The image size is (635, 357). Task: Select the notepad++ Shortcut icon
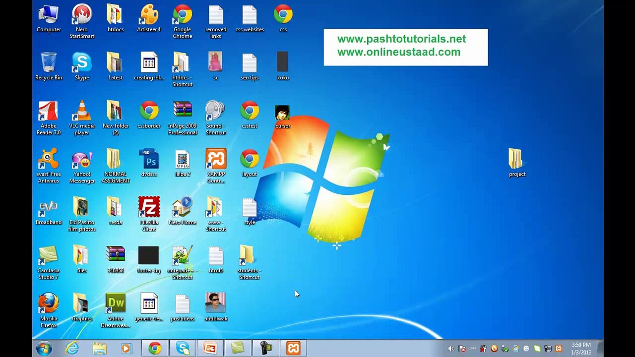pos(183,262)
